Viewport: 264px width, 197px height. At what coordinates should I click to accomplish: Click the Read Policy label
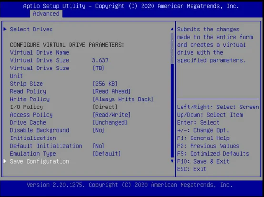pyautogui.click(x=28, y=91)
